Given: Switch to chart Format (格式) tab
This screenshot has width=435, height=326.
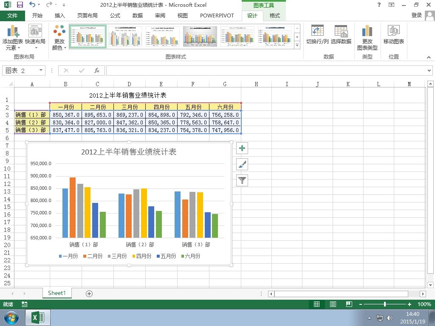Looking at the screenshot, I should [275, 16].
